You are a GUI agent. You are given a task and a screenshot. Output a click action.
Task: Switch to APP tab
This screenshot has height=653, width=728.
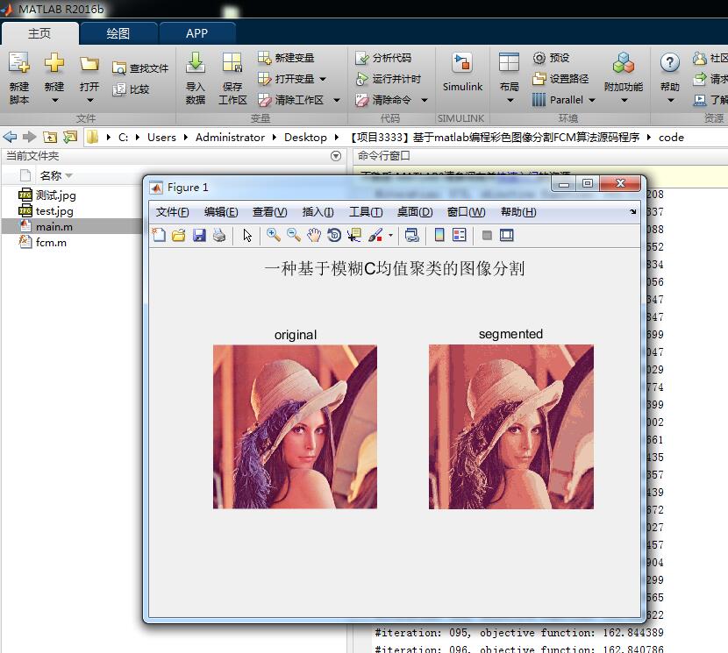click(x=196, y=33)
